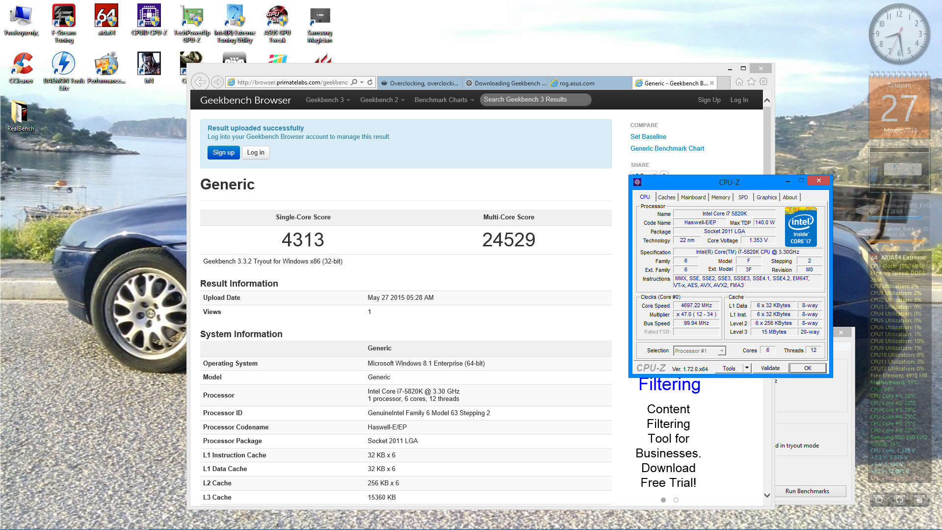Screen dimensions: 942x530
Task: Click Log In in Geekbench navbar
Action: click(739, 100)
